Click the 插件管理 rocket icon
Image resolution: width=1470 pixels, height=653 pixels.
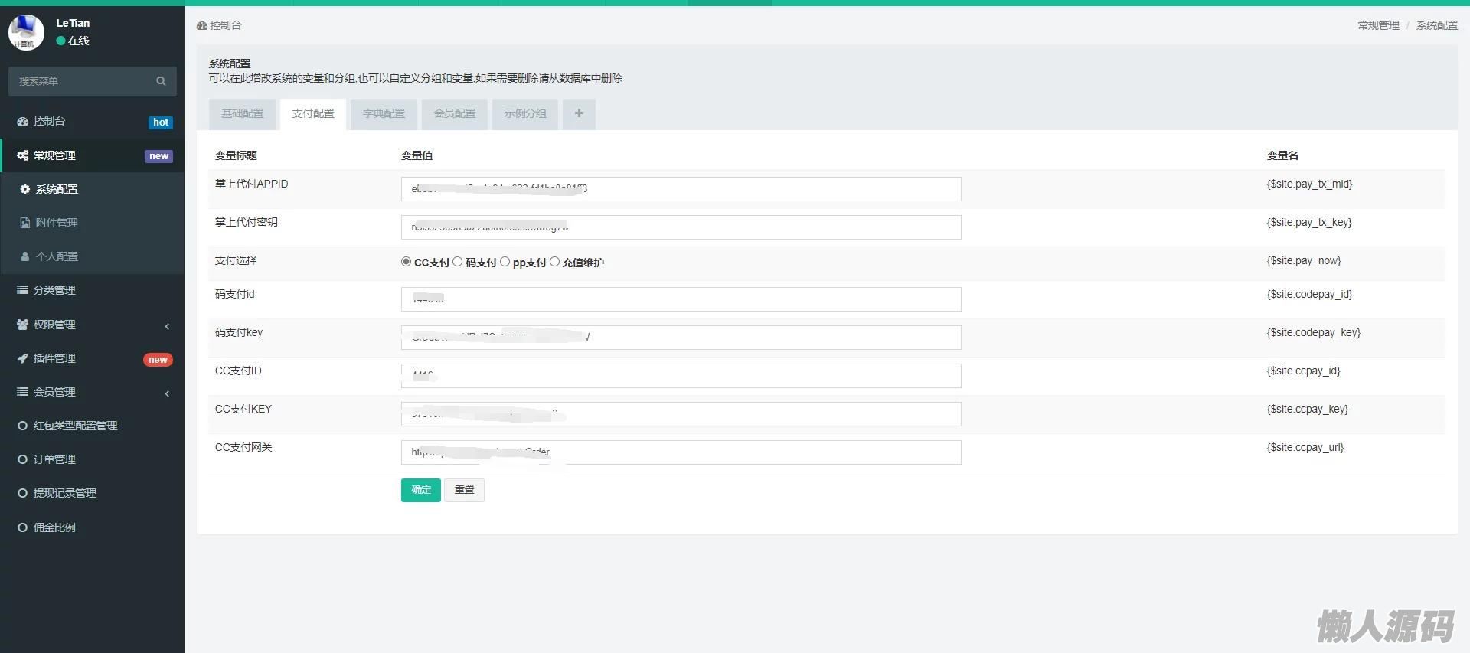(x=23, y=358)
